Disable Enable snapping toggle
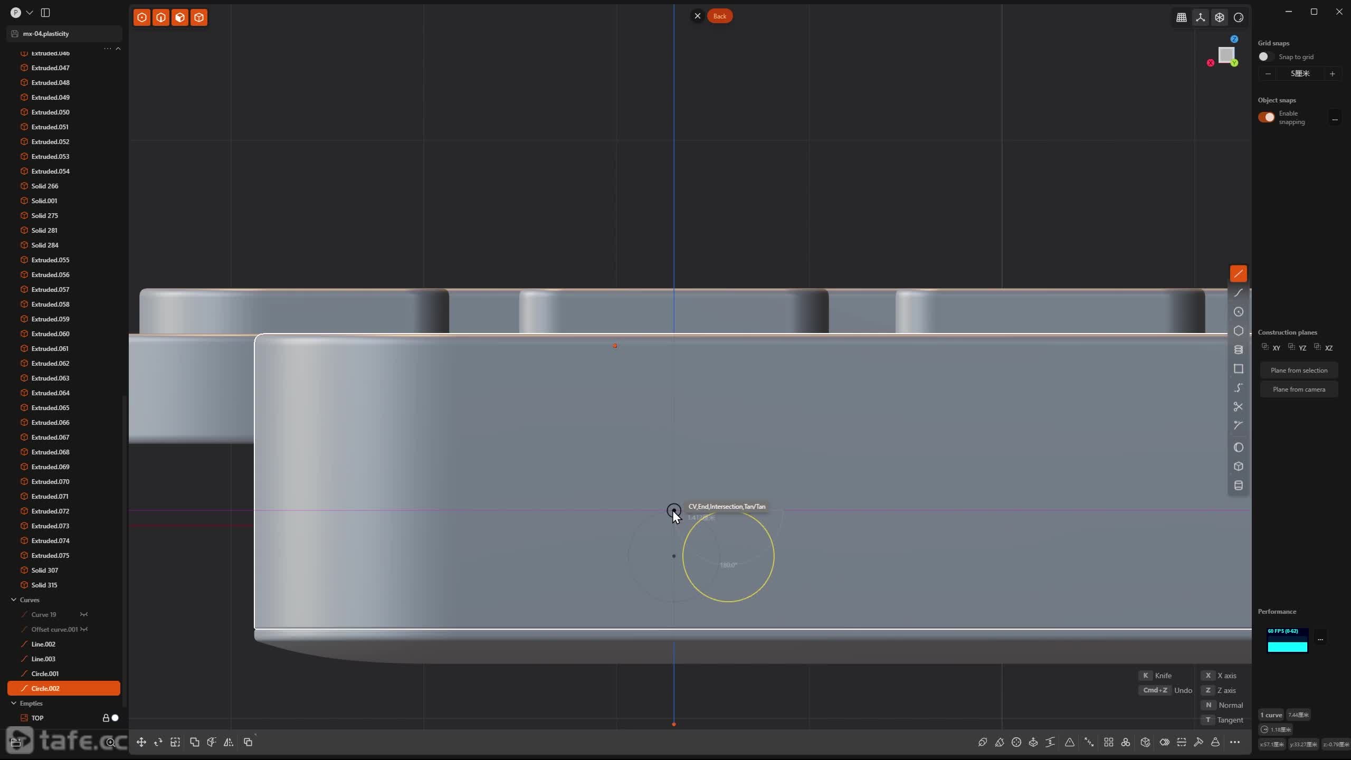 coord(1266,117)
